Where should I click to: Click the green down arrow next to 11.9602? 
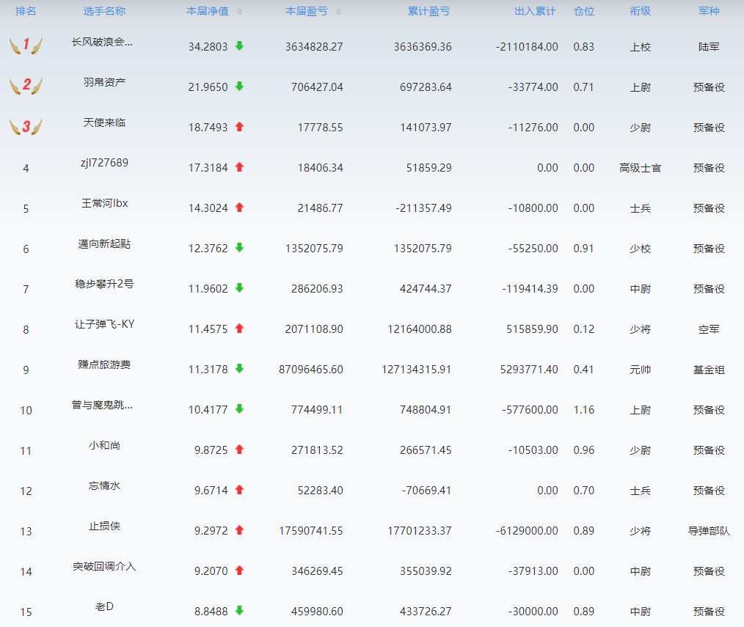tap(240, 288)
